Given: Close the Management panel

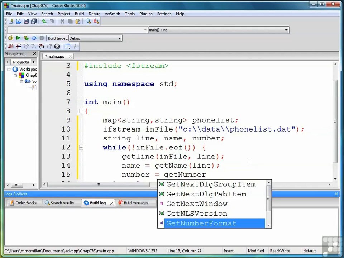Looking at the screenshot, I should (34, 54).
